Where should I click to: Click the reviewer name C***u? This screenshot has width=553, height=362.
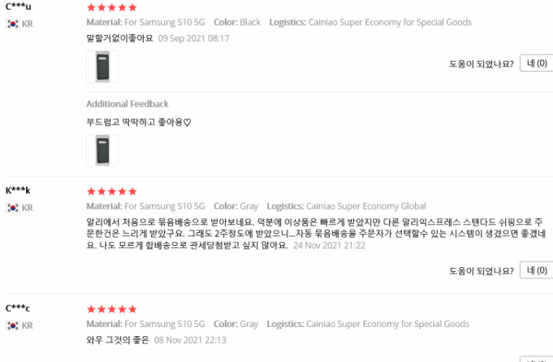[18, 6]
